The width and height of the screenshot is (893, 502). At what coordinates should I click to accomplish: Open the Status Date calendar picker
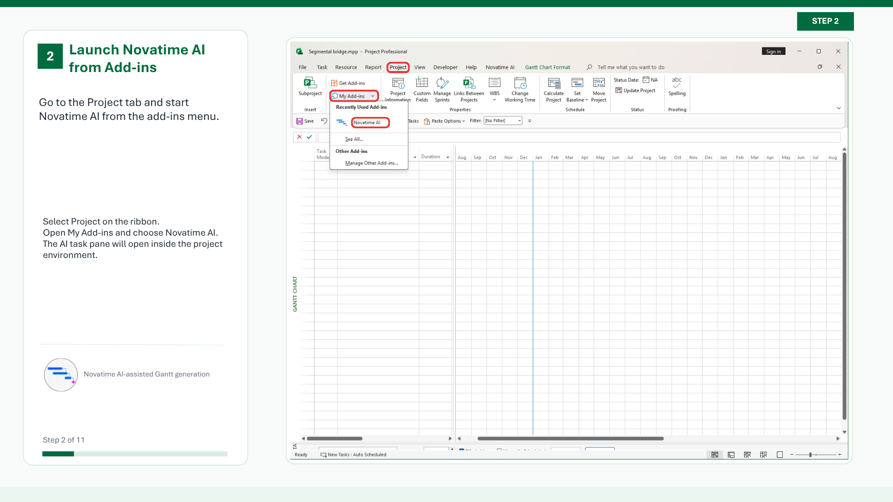[646, 80]
